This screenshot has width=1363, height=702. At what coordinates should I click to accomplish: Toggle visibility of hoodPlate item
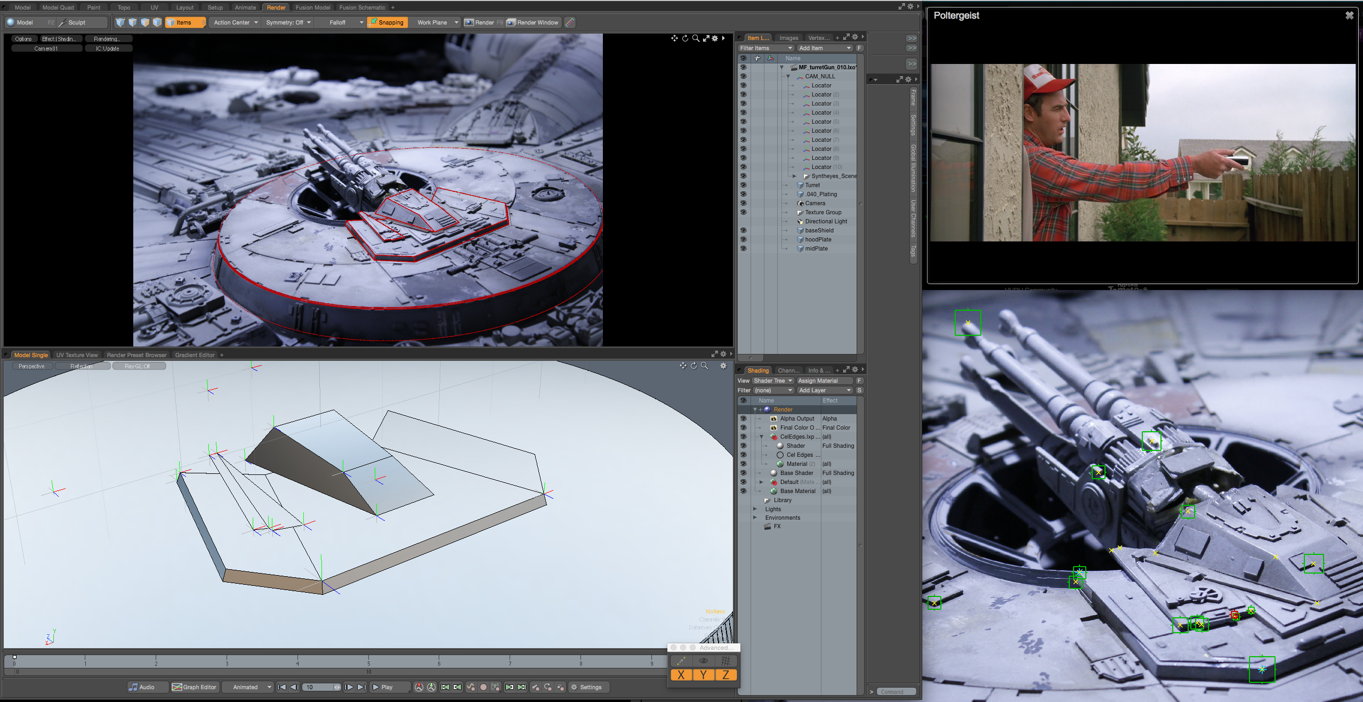pyautogui.click(x=743, y=239)
